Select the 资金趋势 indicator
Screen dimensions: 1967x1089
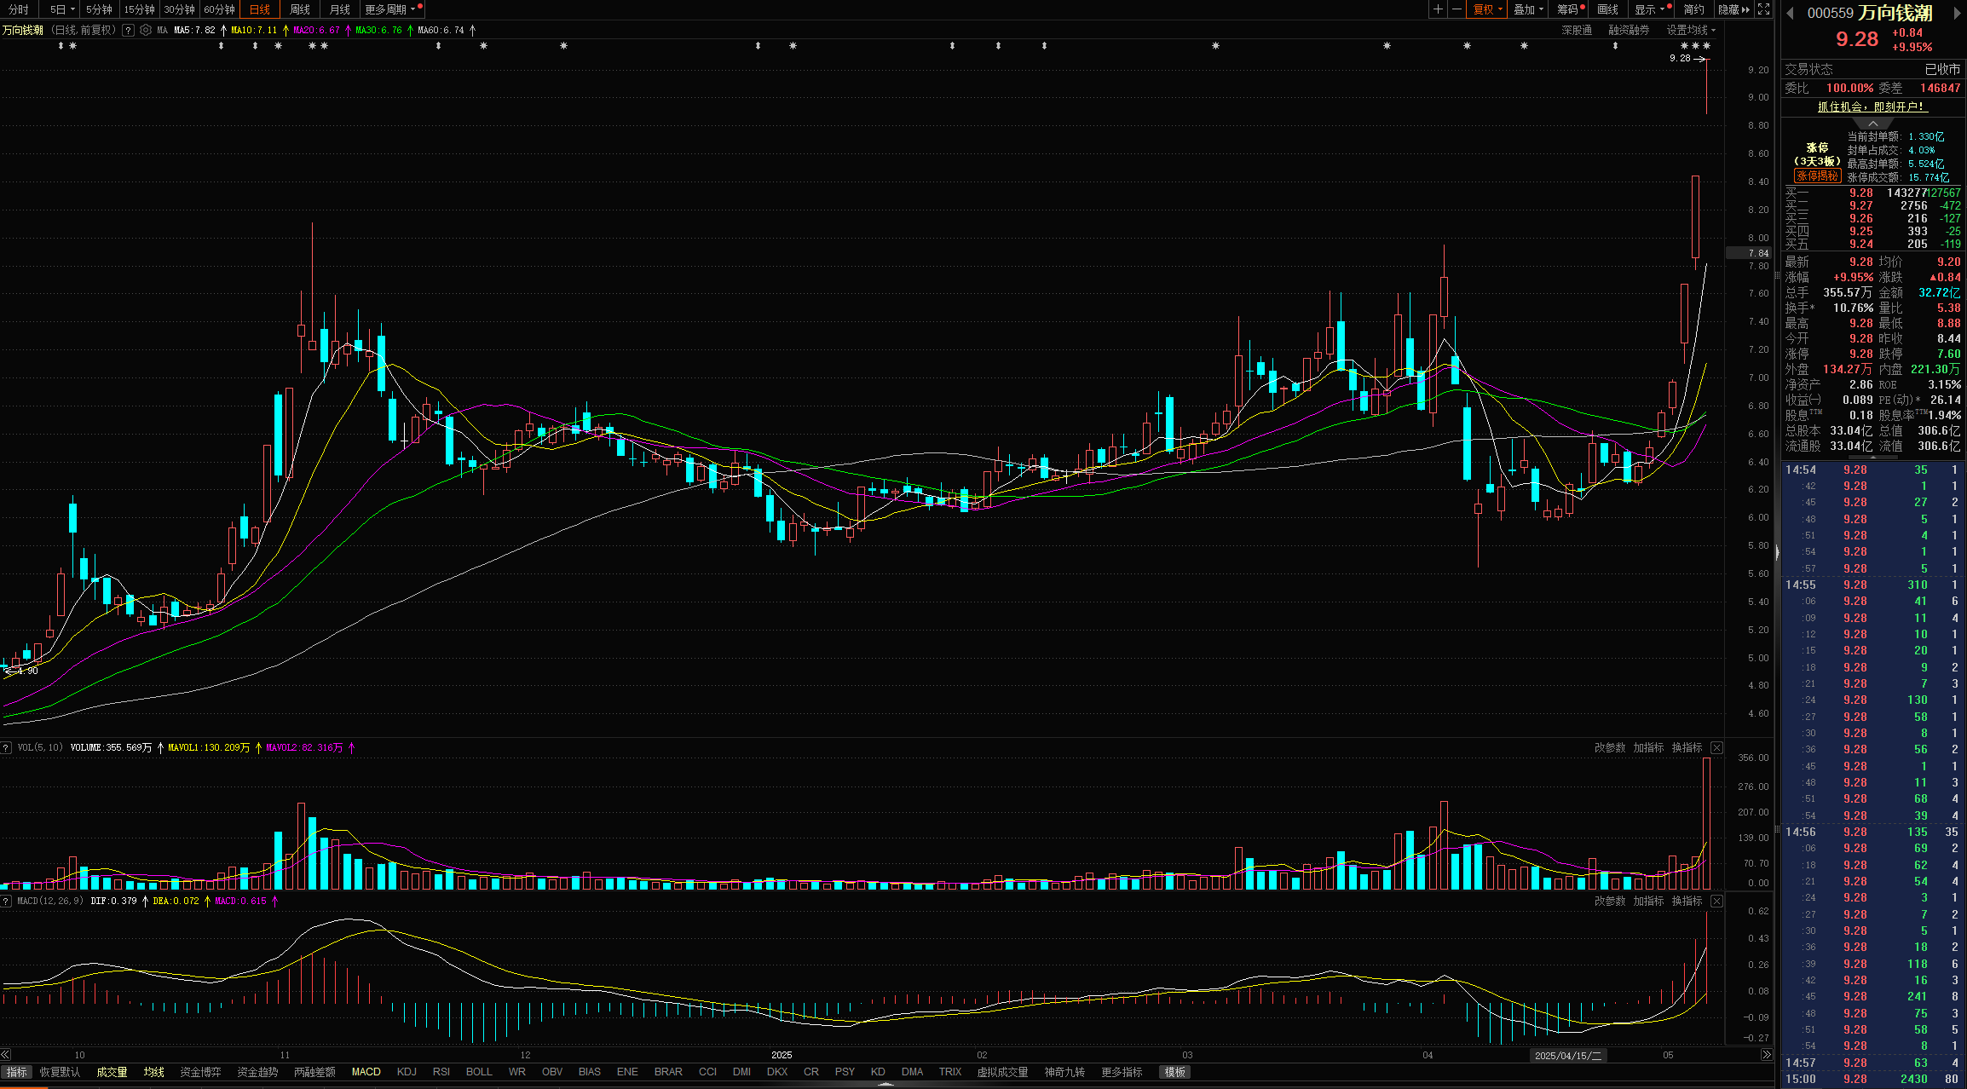click(257, 1072)
